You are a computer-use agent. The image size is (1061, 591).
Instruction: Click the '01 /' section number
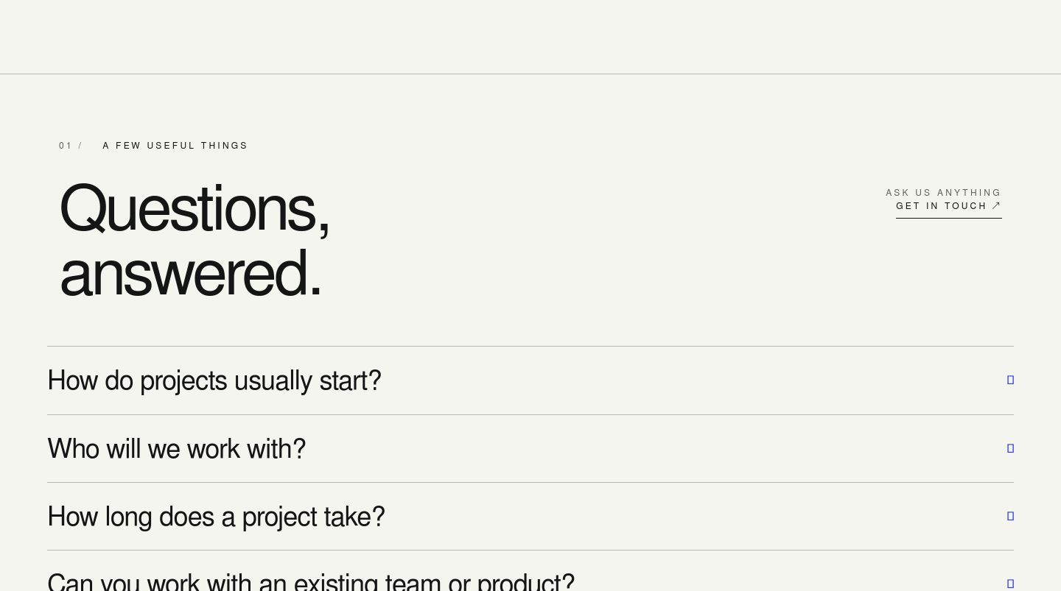point(71,146)
